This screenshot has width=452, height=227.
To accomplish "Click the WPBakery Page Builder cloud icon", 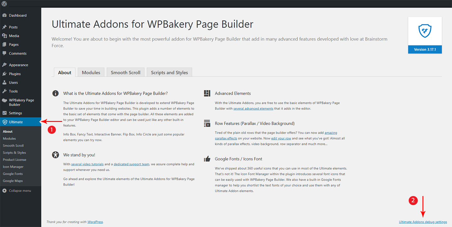I will click(4, 100).
